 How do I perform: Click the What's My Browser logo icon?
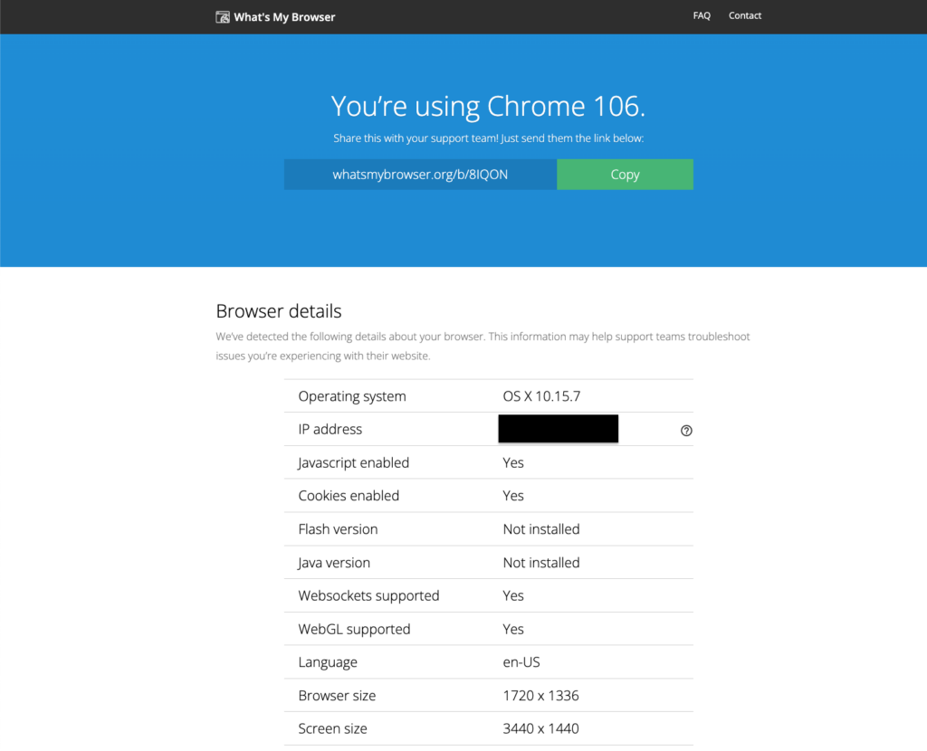point(223,17)
